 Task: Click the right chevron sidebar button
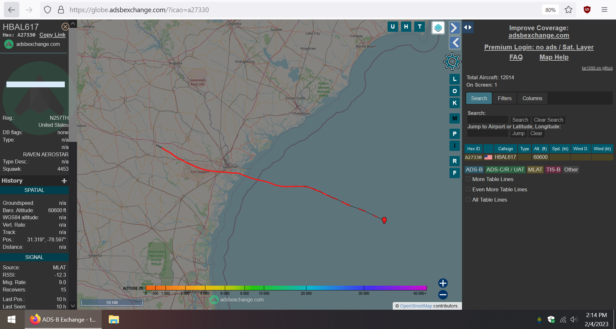click(x=454, y=28)
